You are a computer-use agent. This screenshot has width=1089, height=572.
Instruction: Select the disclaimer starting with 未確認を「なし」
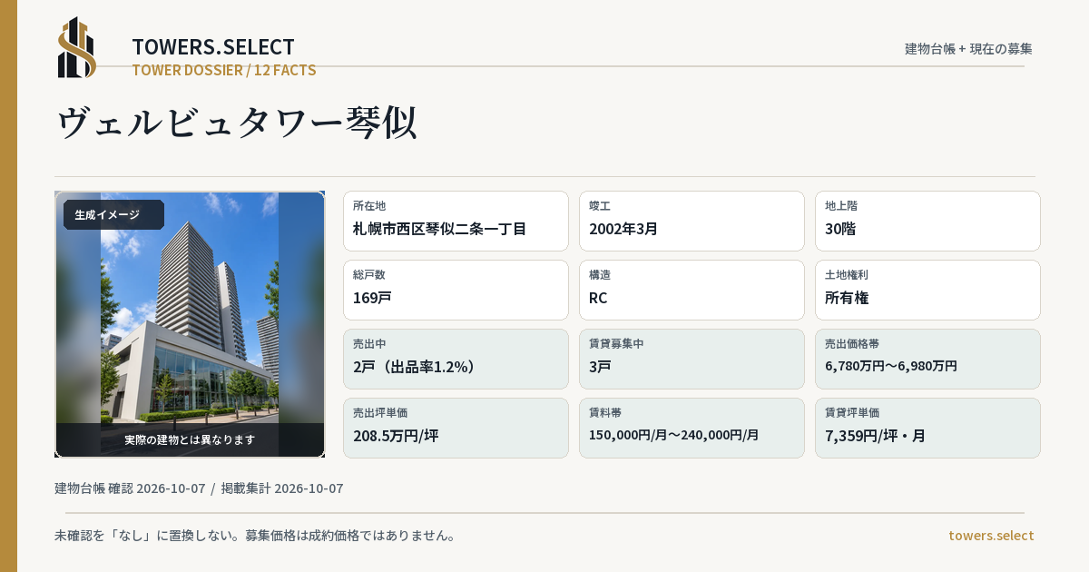[x=255, y=536]
